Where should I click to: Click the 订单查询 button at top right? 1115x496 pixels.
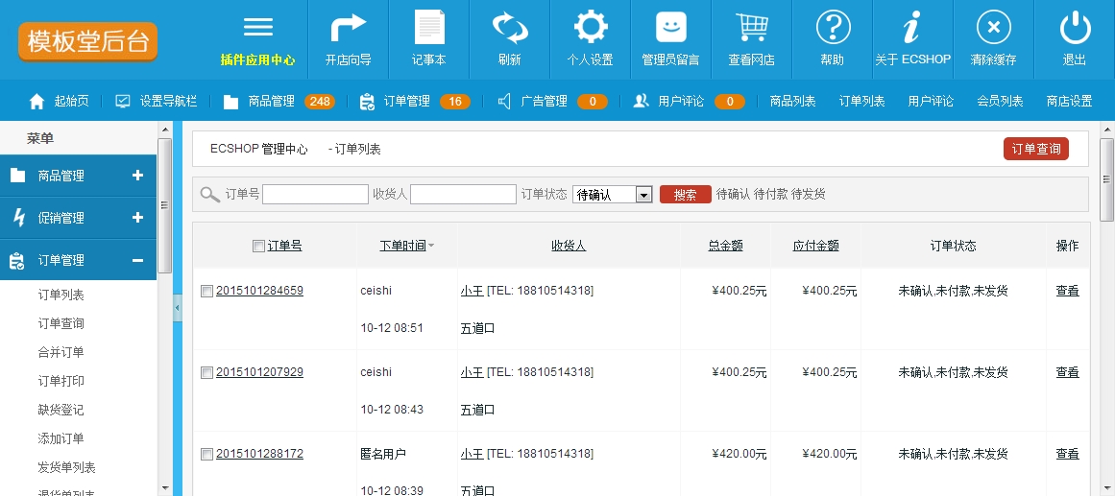click(x=1035, y=149)
